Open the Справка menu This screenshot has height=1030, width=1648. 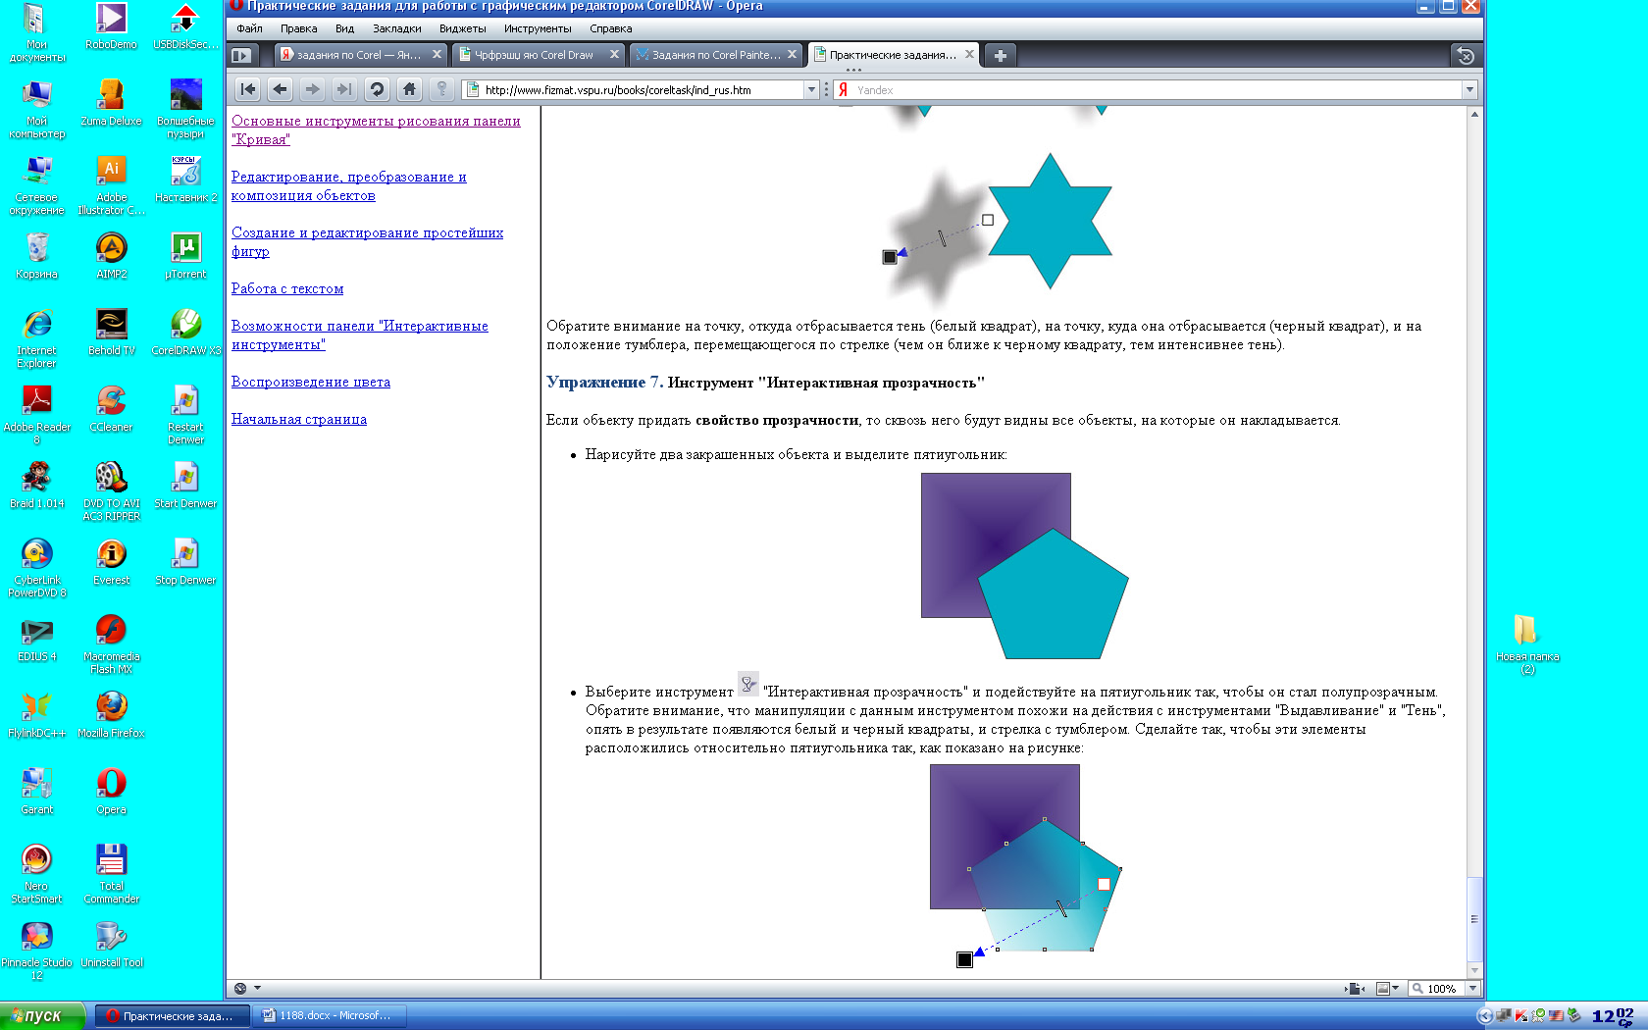point(610,28)
